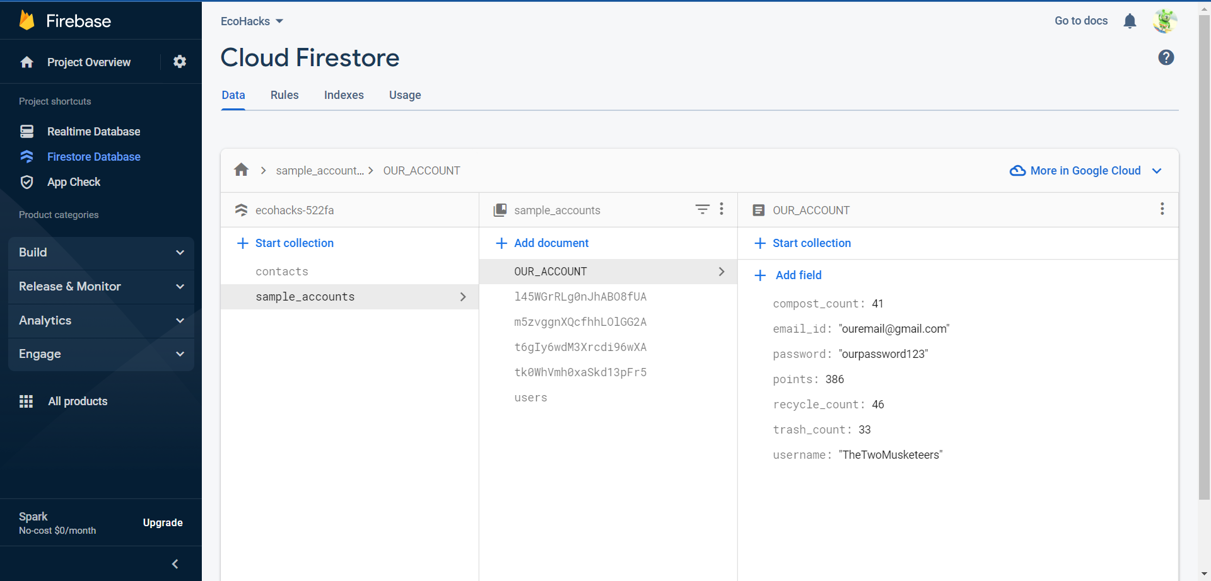Click the page vertical scrollbar
This screenshot has height=581, width=1211.
point(1204,257)
